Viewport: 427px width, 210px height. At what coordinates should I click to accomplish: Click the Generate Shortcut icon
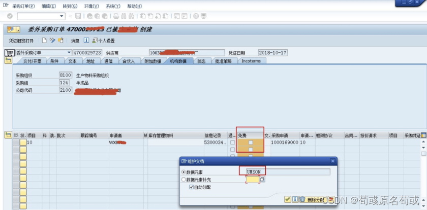pos(185,16)
